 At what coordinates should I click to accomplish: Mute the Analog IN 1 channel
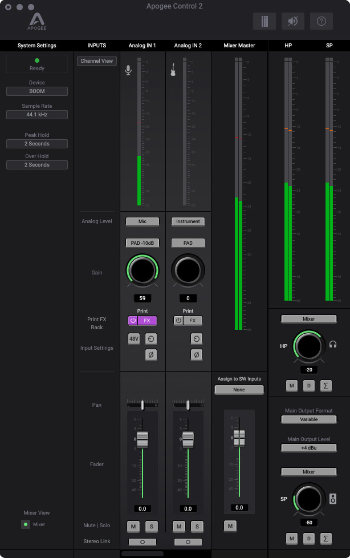coord(133,526)
